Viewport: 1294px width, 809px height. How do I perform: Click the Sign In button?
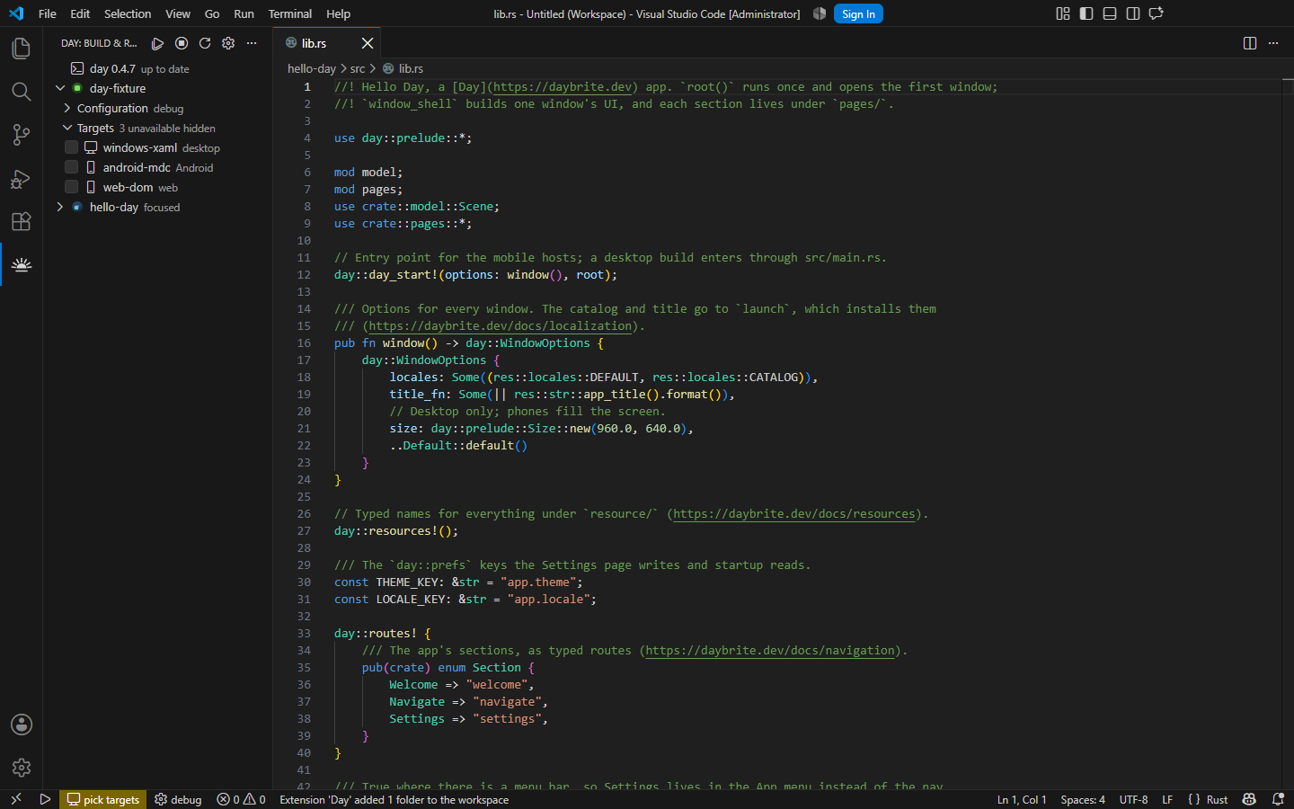[858, 13]
